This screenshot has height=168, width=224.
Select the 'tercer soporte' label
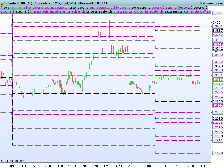(78, 8)
